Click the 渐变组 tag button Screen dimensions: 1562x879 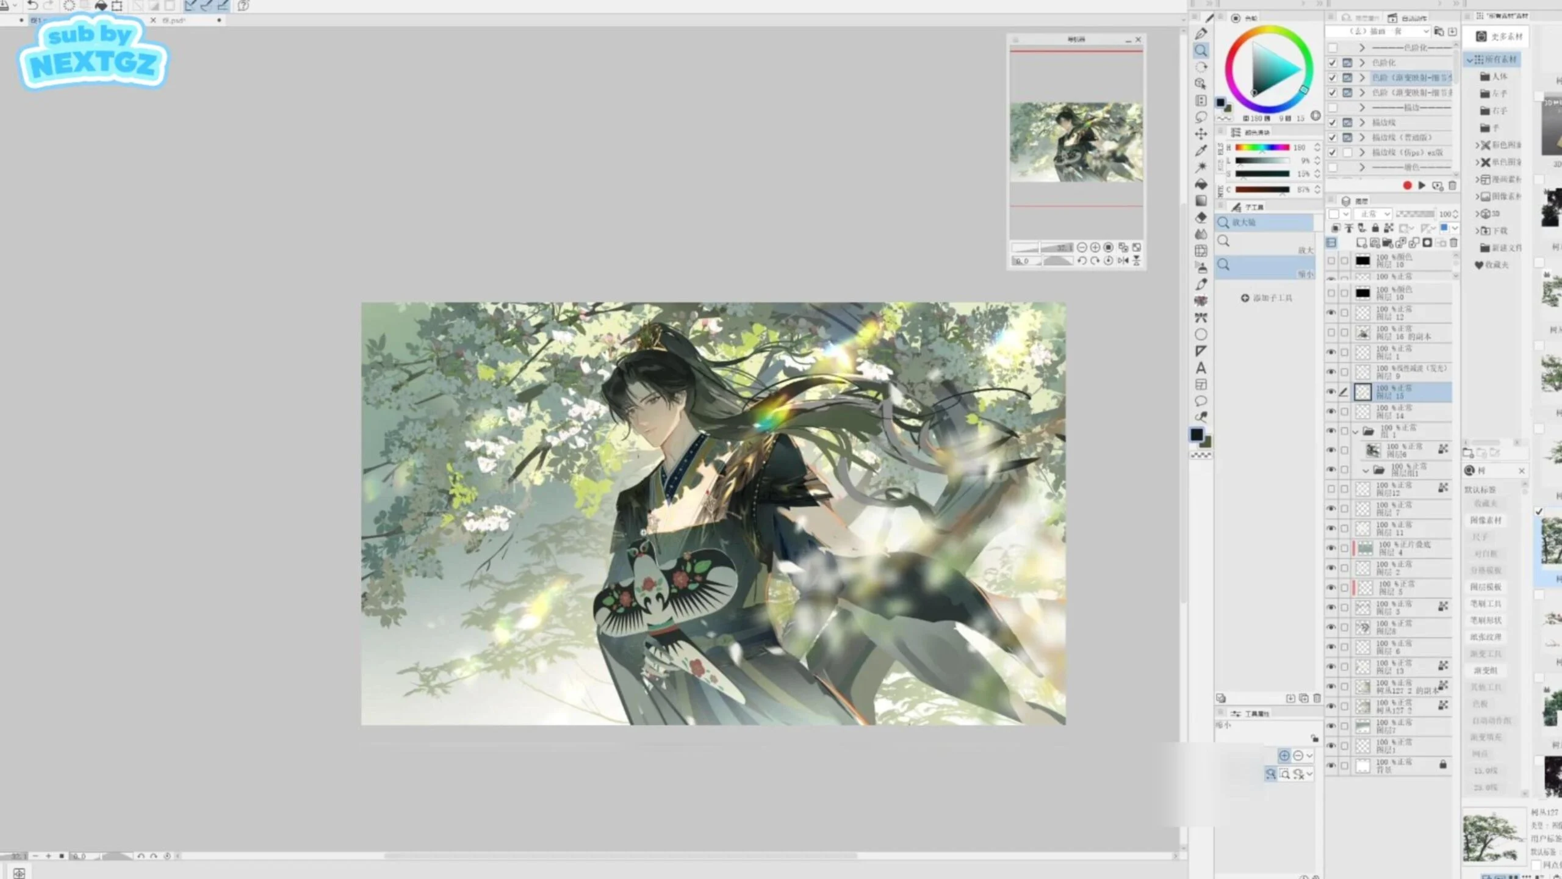coord(1486,670)
